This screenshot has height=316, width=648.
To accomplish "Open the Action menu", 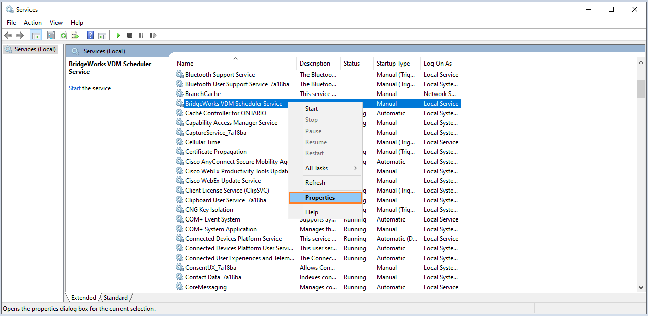I will click(33, 22).
